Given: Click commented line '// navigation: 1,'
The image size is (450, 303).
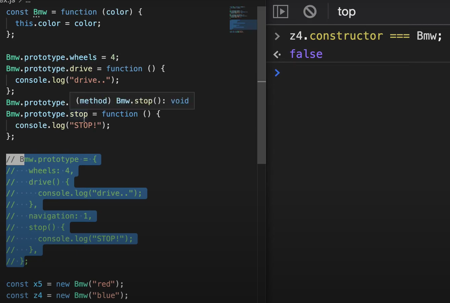Looking at the screenshot, I should click(x=49, y=216).
